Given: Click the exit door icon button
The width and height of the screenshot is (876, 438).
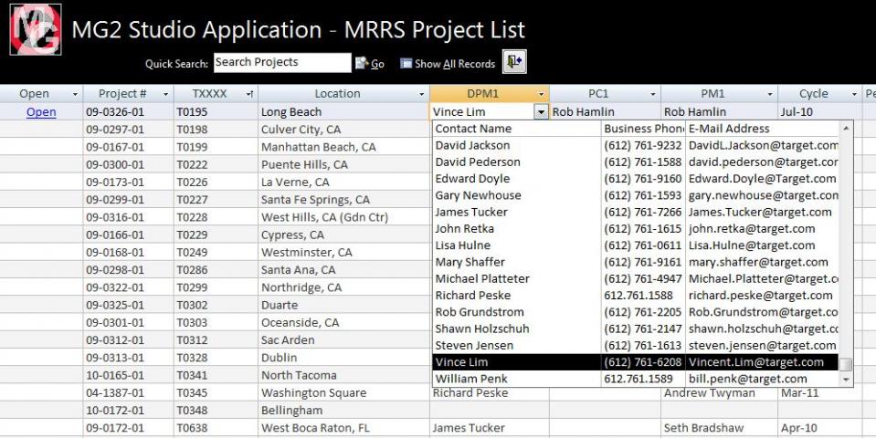Looking at the screenshot, I should (x=514, y=62).
